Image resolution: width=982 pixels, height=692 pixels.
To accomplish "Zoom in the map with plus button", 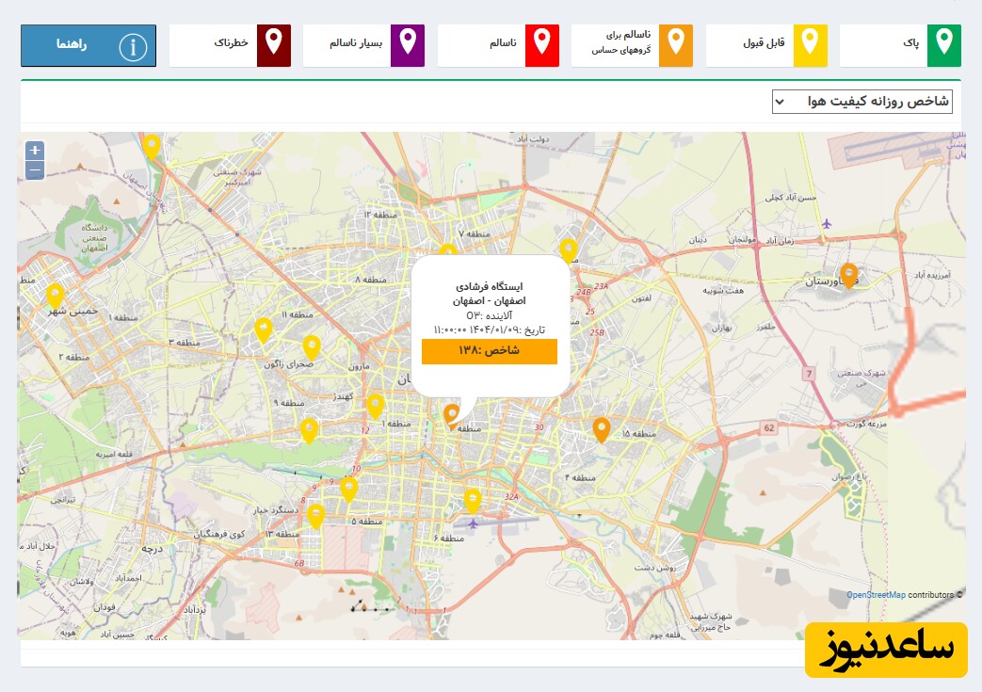I will pos(35,151).
